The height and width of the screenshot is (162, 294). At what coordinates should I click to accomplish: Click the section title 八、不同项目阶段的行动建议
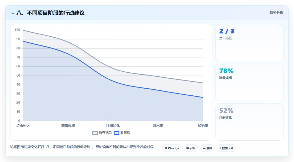coord(50,13)
